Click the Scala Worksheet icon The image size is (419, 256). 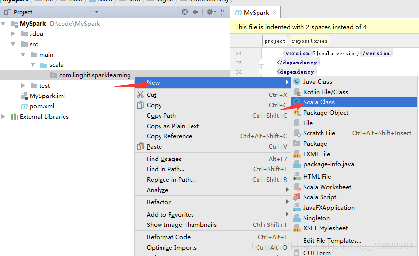(x=297, y=187)
